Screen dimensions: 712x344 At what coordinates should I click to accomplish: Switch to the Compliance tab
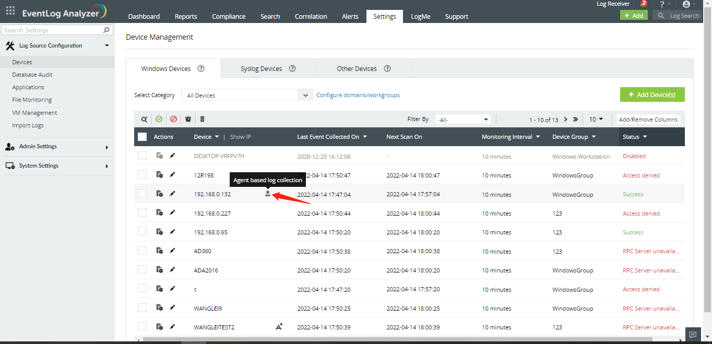pyautogui.click(x=229, y=16)
